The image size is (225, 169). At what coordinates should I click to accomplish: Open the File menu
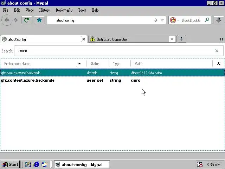(x=6, y=10)
